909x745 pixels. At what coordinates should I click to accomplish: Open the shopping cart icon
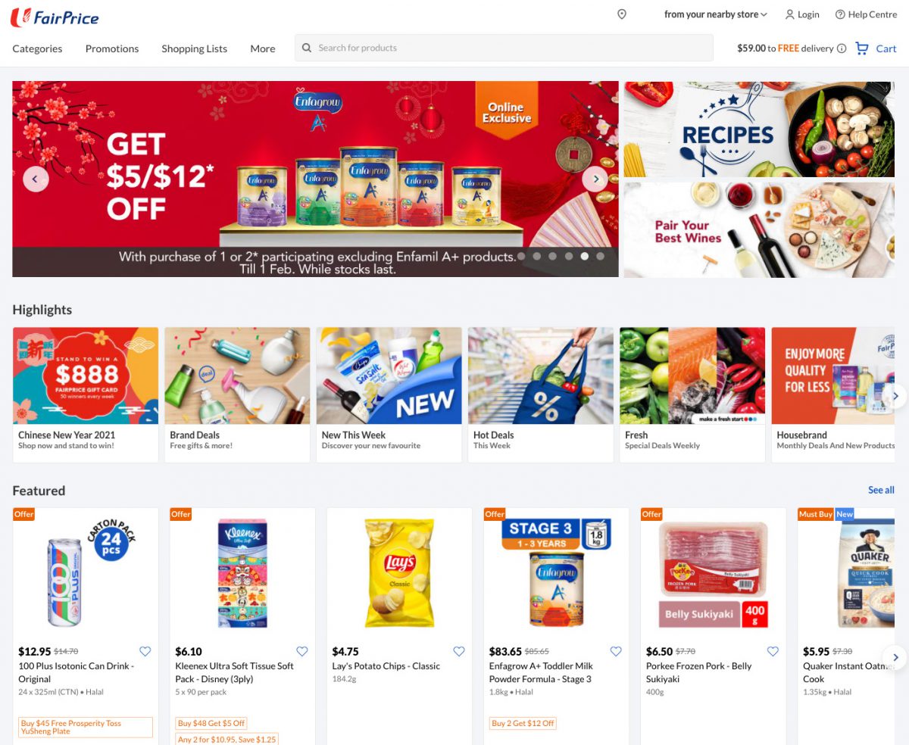pos(861,48)
